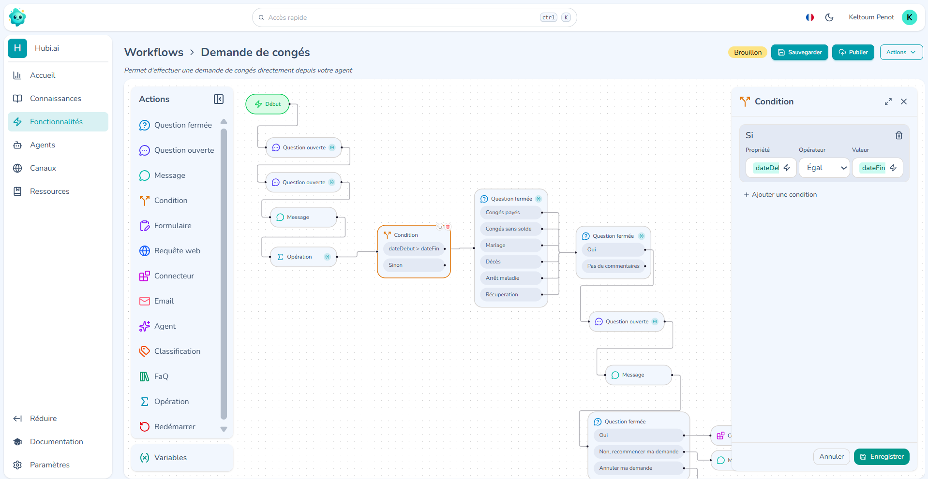928x479 pixels.
Task: Pick Question fermée action
Action: point(176,125)
